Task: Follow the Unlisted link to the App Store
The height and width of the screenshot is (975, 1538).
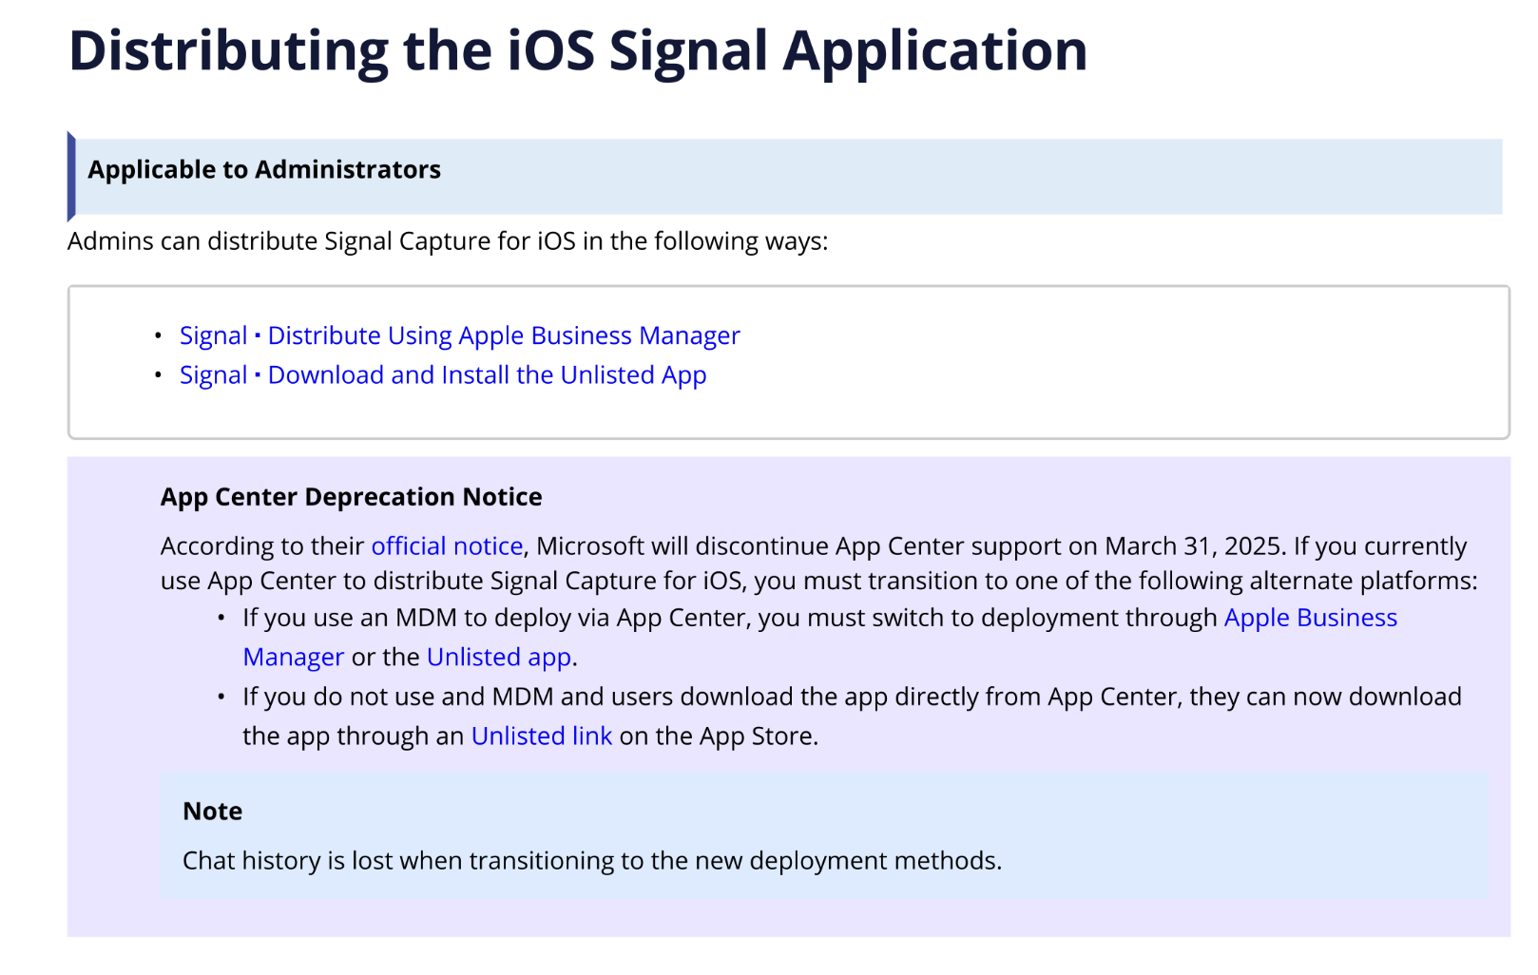Action: pos(542,736)
